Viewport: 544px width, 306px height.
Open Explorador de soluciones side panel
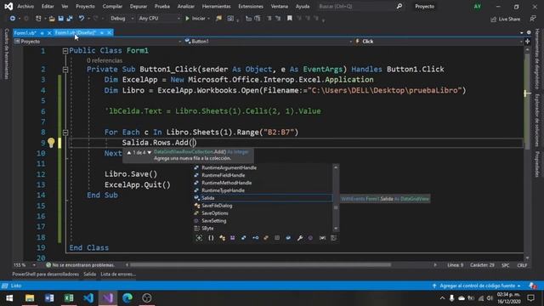coord(536,120)
